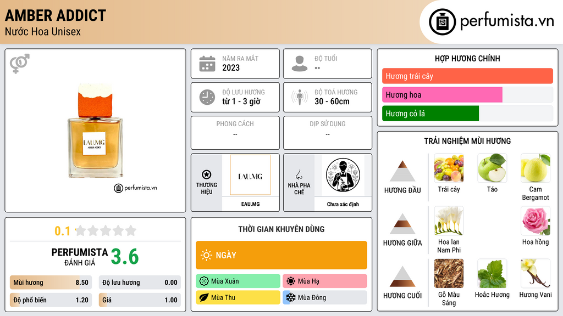563x316 pixels.
Task: Open the Trái cây fruit note image
Action: pyautogui.click(x=449, y=168)
